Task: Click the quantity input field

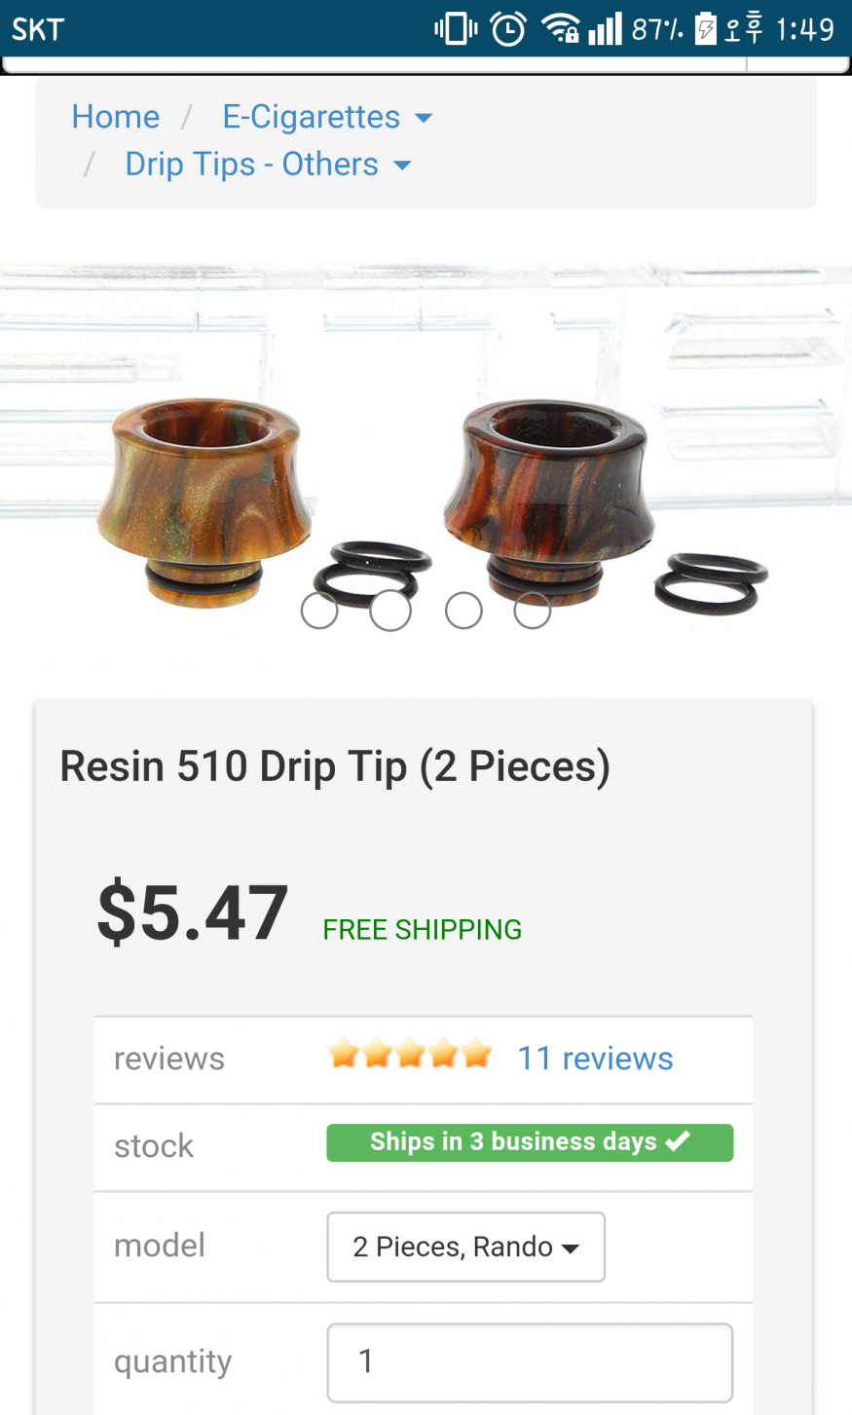Action: tap(530, 1361)
